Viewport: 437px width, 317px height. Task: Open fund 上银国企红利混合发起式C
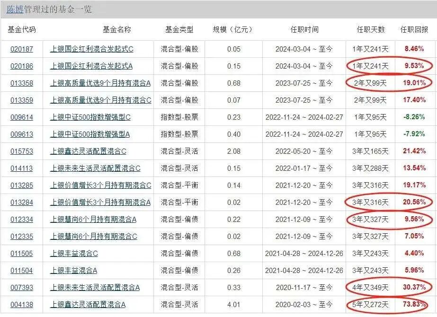[92, 49]
